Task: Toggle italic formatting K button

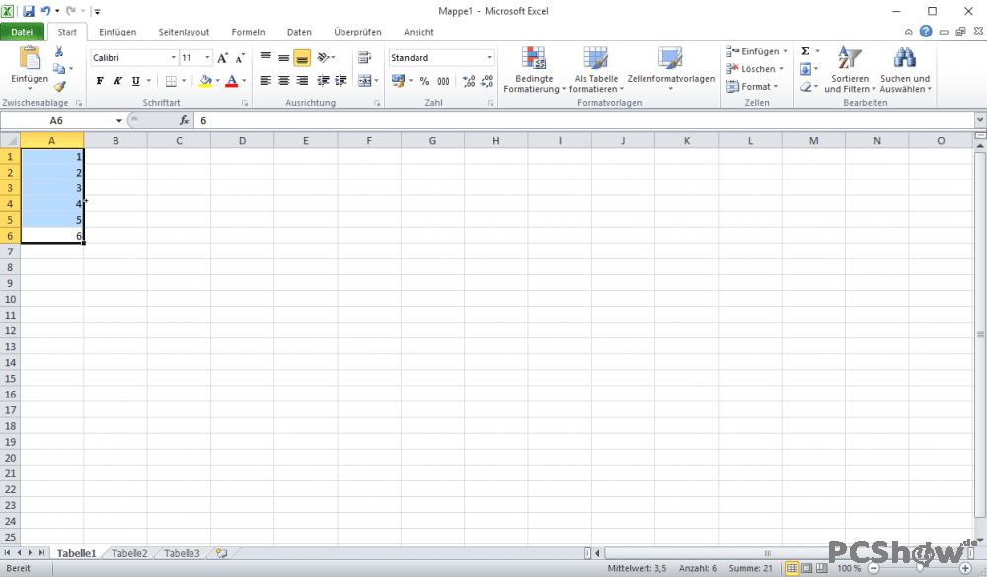Action: pos(117,81)
